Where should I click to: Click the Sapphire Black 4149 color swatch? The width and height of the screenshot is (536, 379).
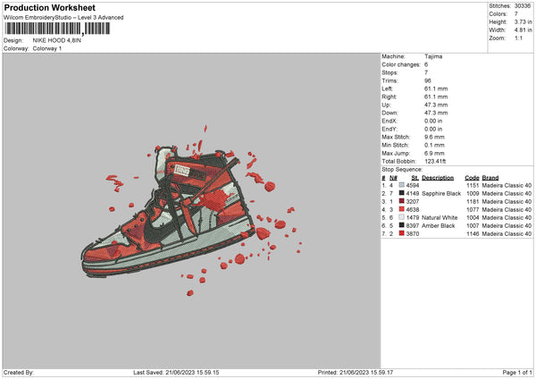coord(402,193)
